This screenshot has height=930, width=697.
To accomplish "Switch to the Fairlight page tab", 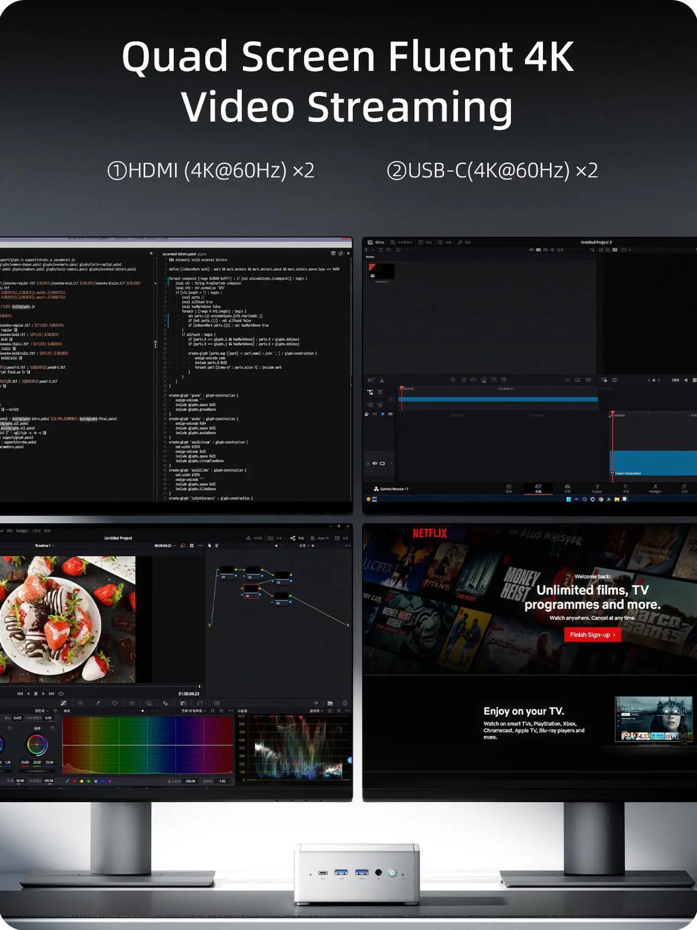I will 655,488.
